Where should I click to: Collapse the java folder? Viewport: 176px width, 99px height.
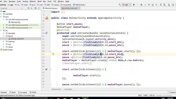[x=1, y=17]
